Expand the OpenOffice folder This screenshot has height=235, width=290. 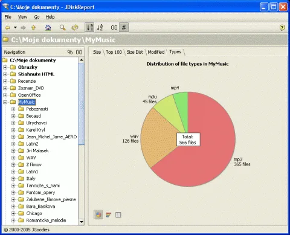click(5, 95)
